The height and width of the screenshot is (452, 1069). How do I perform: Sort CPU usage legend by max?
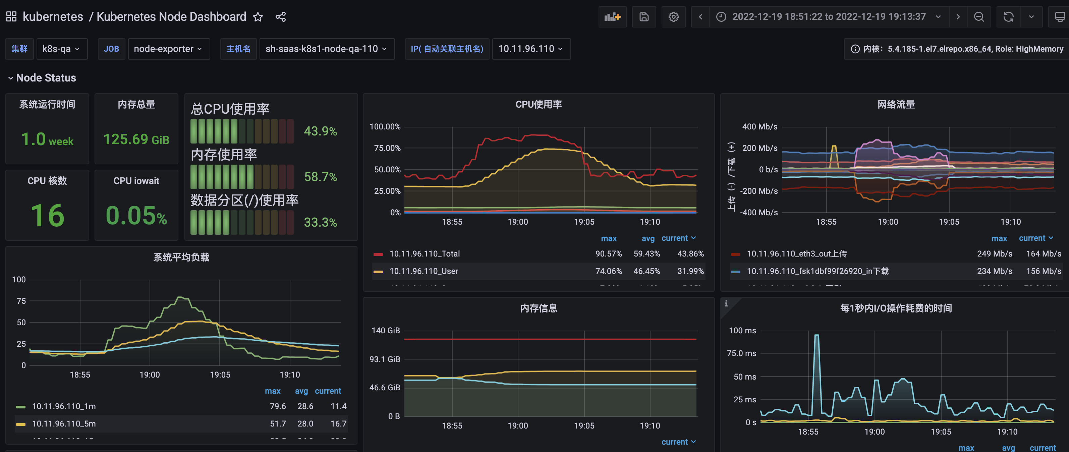609,238
